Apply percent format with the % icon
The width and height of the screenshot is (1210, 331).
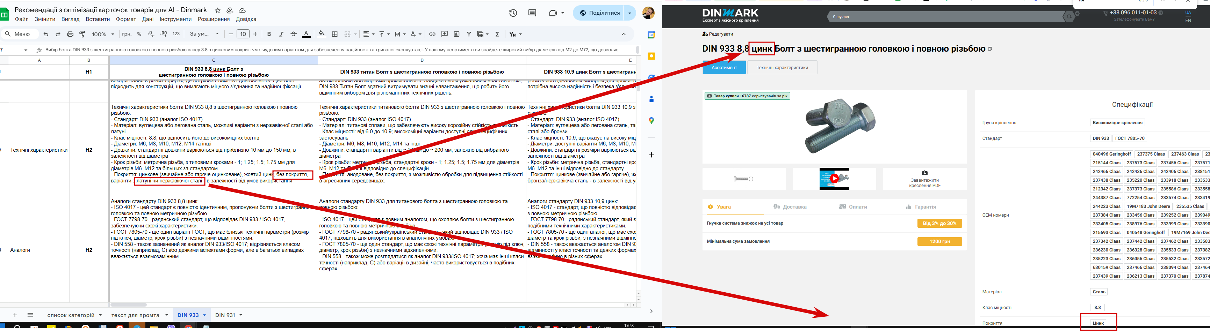tap(139, 34)
